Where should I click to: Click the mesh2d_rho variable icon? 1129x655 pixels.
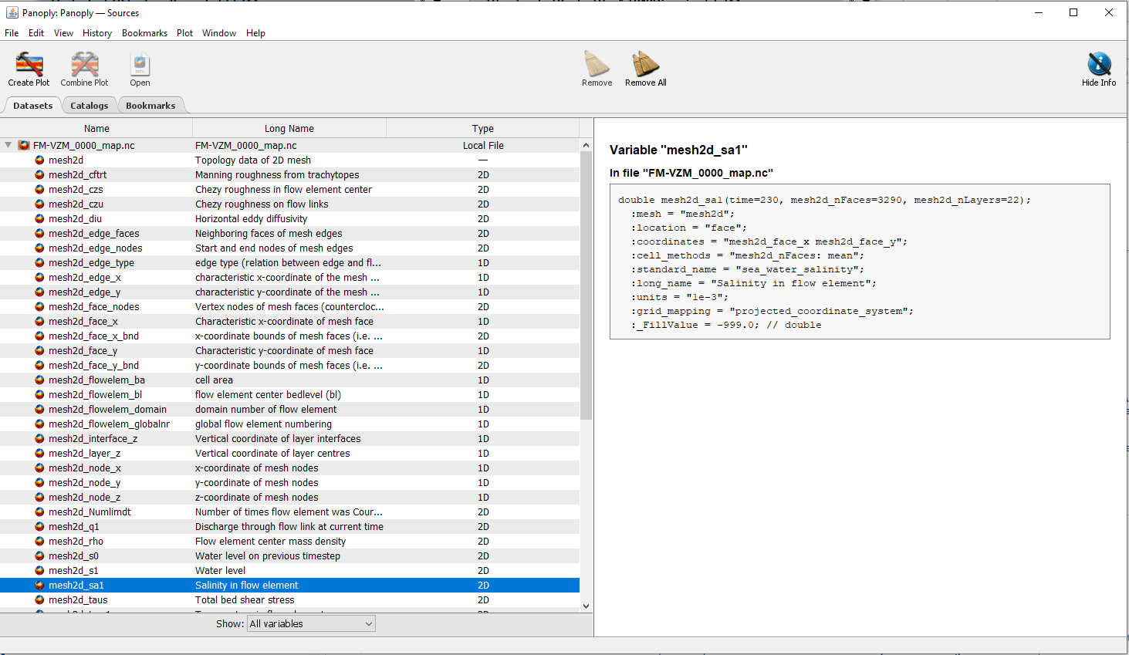tap(39, 542)
